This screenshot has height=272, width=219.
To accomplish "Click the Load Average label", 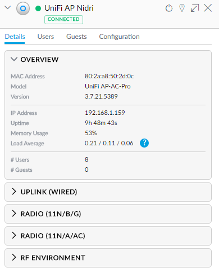I will (28, 144).
